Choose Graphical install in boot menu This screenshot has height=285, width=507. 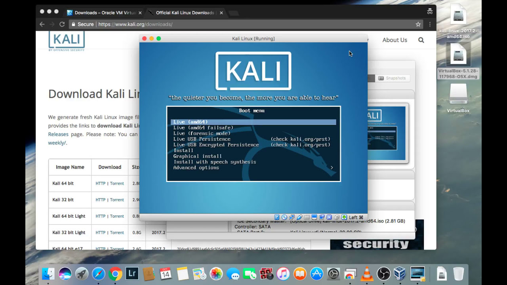point(253,156)
